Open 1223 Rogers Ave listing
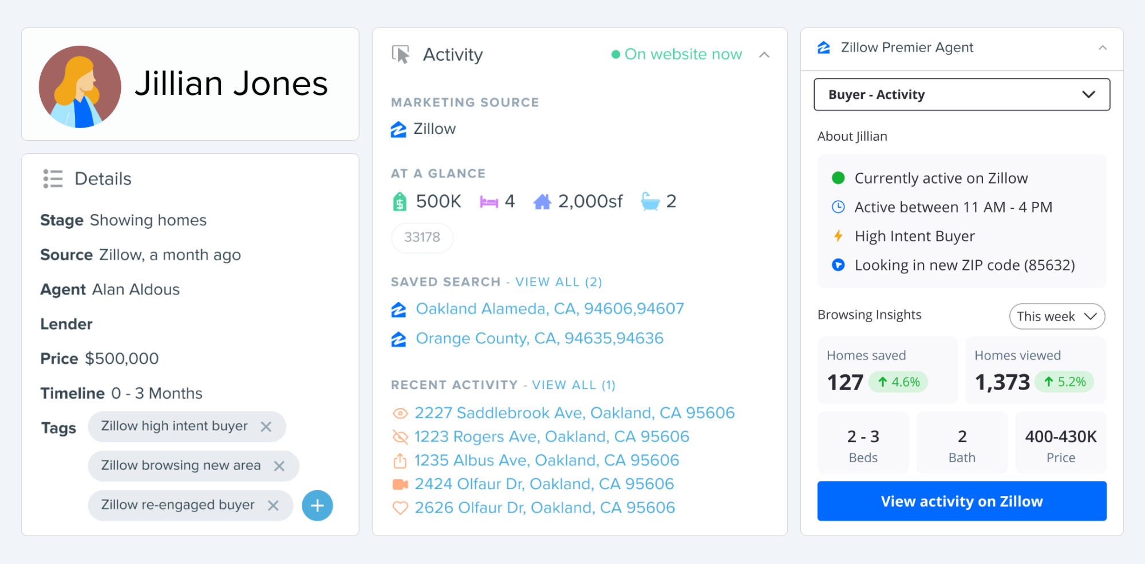The height and width of the screenshot is (564, 1145). pos(551,437)
